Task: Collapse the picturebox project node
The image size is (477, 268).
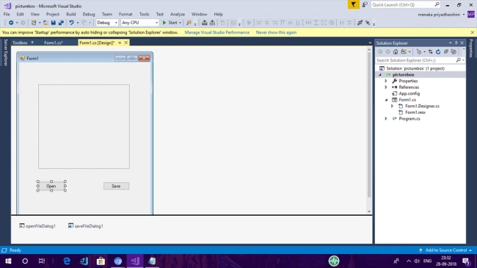Action: [x=380, y=75]
